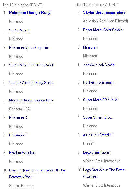The height and width of the screenshot is (189, 136).
Task: Select the Minecraft Wii U entry
Action: (x=90, y=47)
